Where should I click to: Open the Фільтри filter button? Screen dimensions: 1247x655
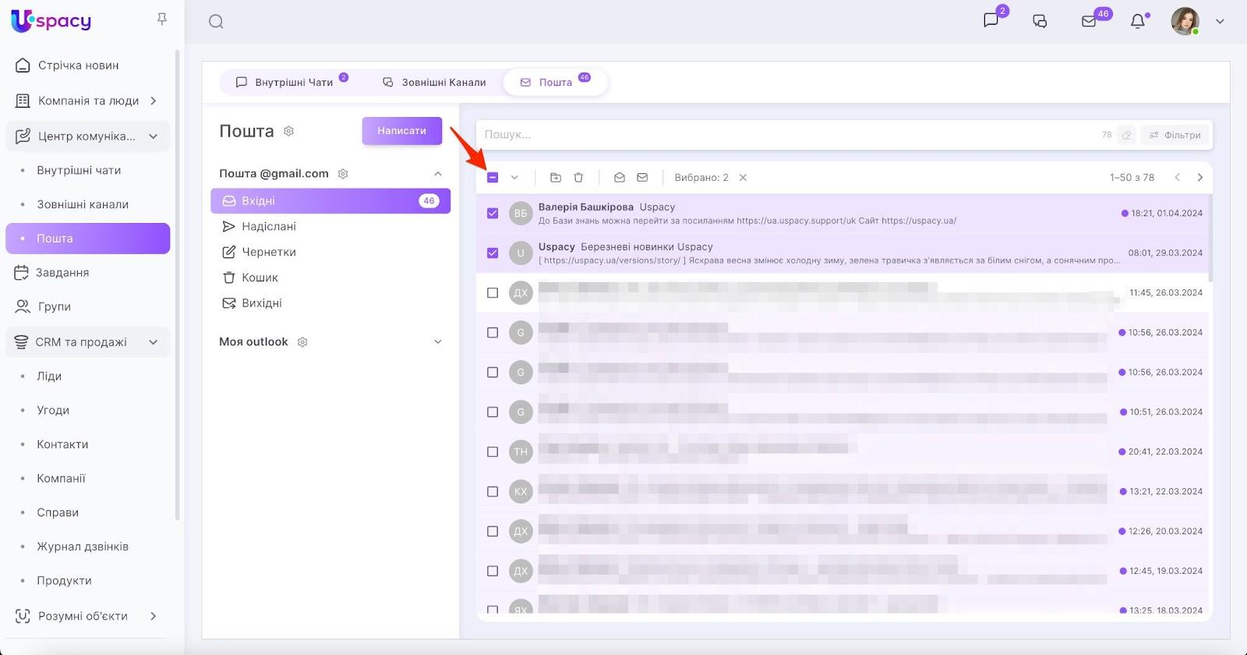[x=1175, y=135]
